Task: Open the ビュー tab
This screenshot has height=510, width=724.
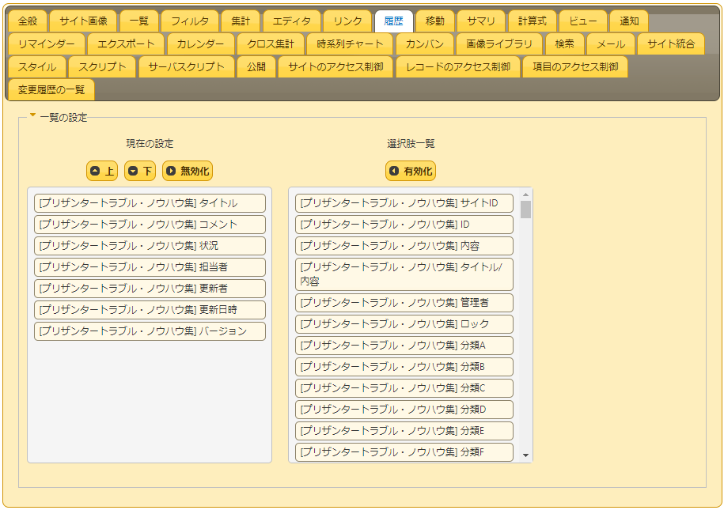Action: click(583, 21)
